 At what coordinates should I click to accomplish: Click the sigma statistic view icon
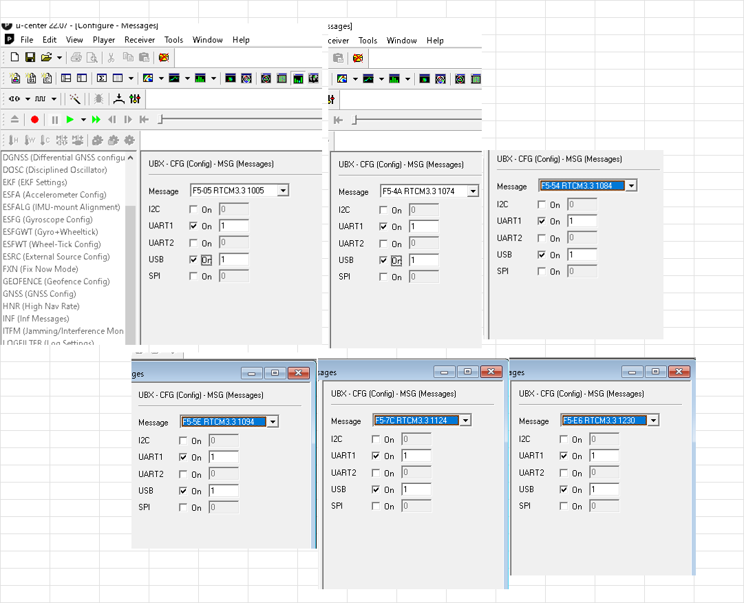coord(101,78)
